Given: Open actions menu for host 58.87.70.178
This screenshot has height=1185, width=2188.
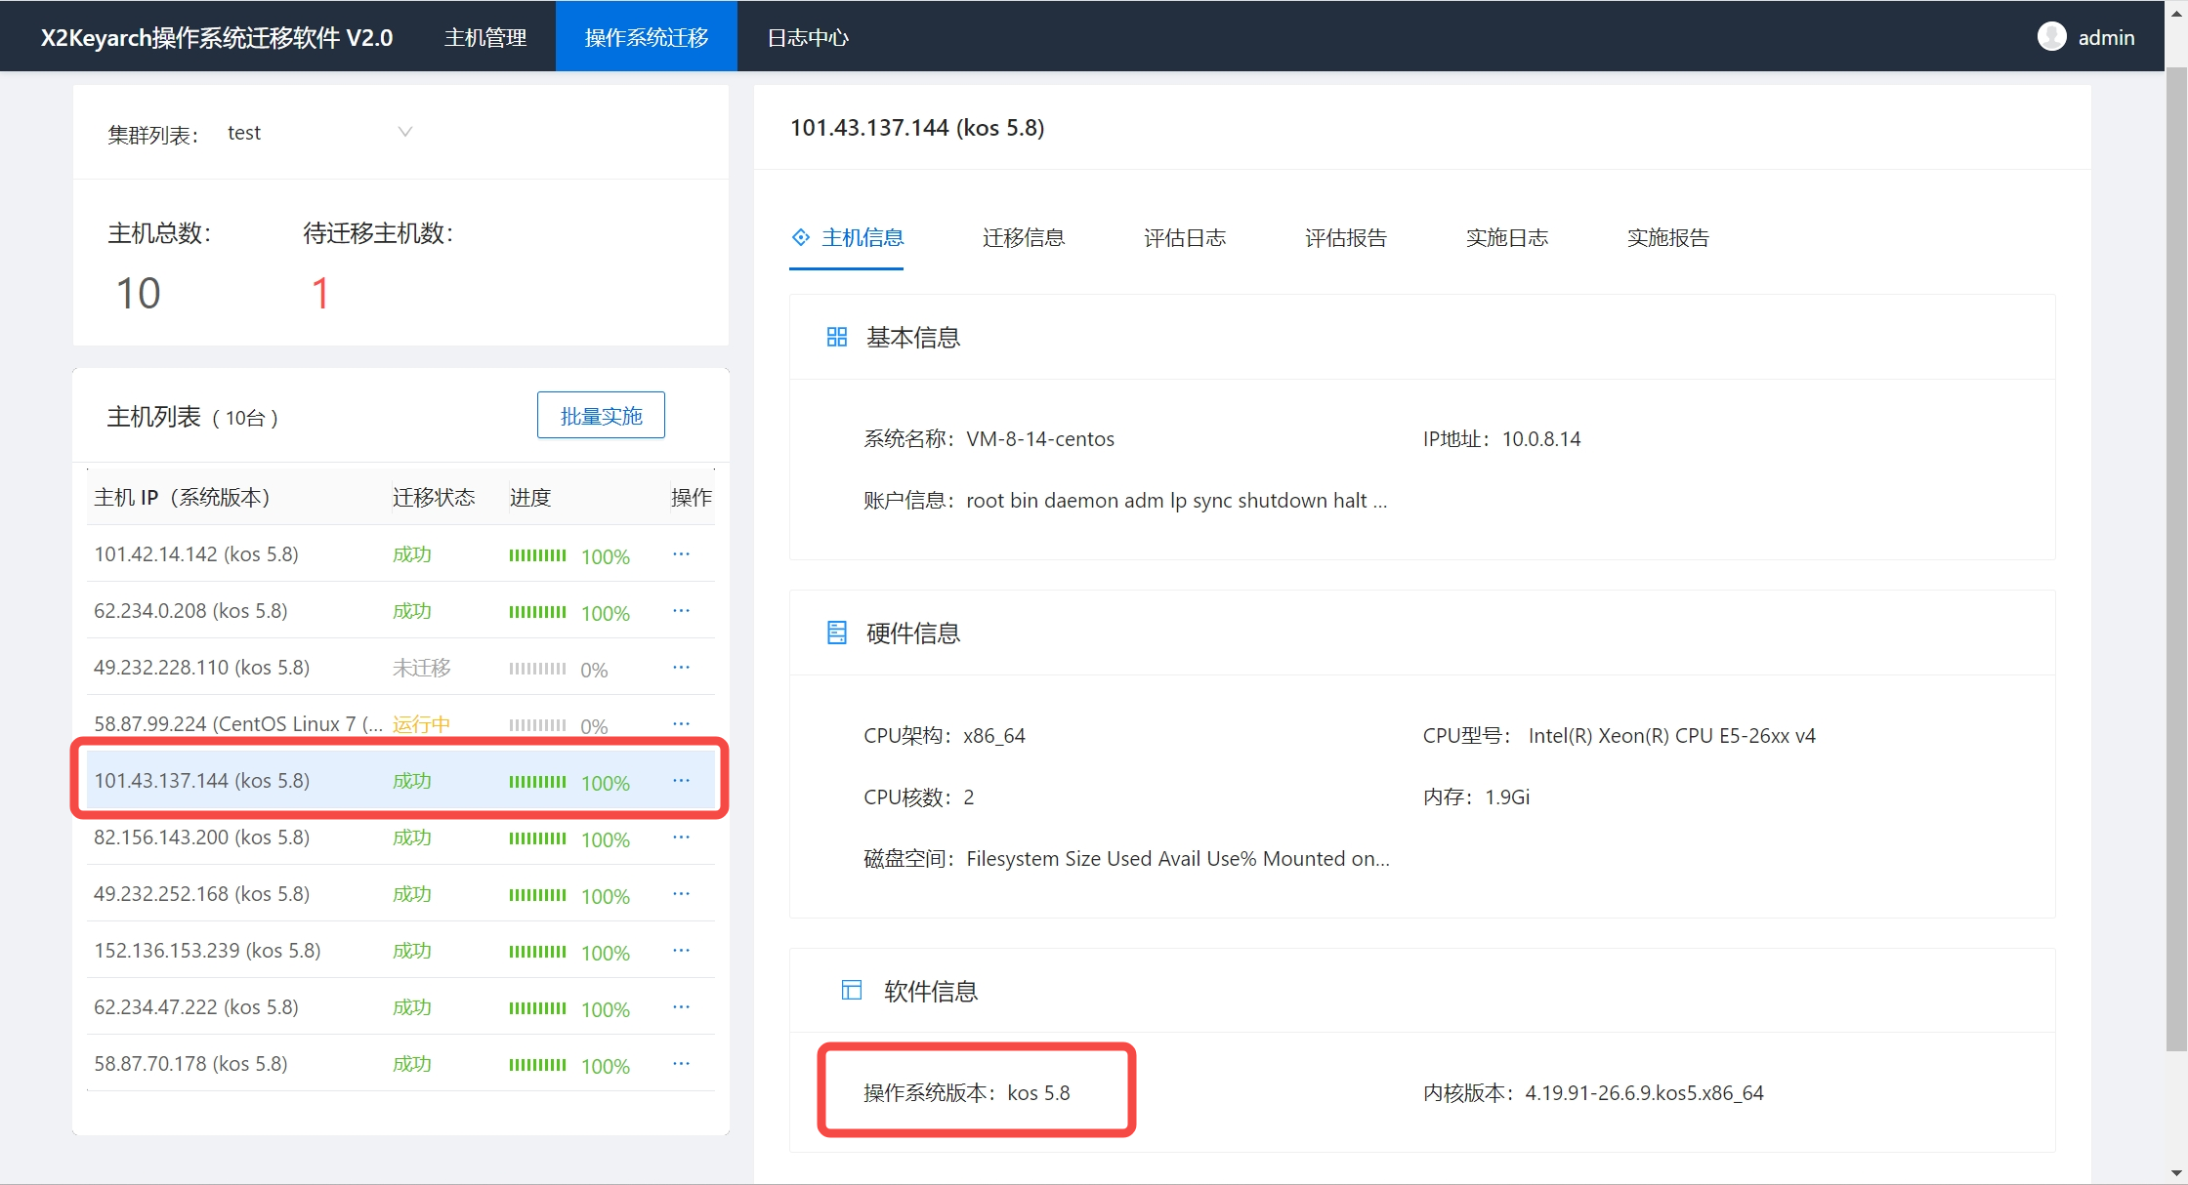Looking at the screenshot, I should coord(681,1064).
